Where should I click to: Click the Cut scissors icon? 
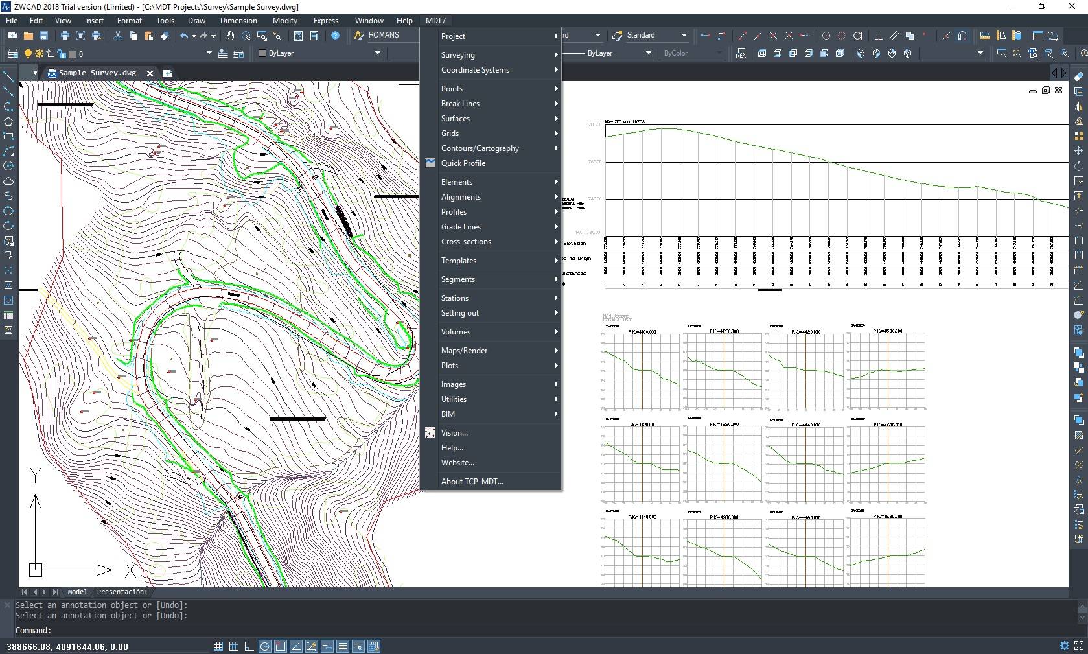pos(117,36)
